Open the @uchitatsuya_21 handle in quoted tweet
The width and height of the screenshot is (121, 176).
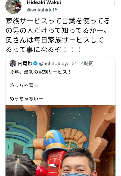pos(58,64)
